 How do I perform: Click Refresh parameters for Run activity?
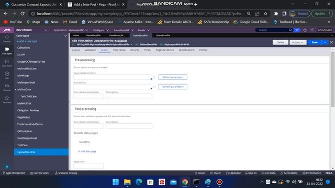click(x=173, y=87)
